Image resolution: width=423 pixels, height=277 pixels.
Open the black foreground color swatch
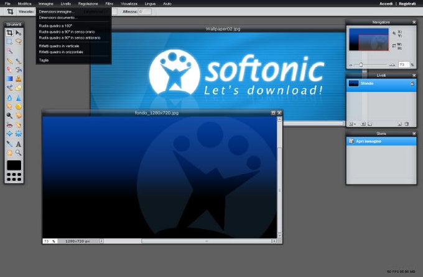[x=14, y=165]
